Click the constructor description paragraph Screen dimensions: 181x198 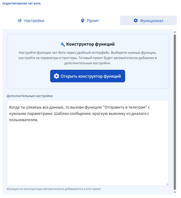tap(88, 58)
